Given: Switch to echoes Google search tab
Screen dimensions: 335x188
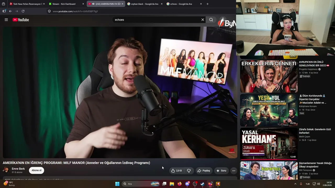Looking at the screenshot, I should (x=183, y=4).
